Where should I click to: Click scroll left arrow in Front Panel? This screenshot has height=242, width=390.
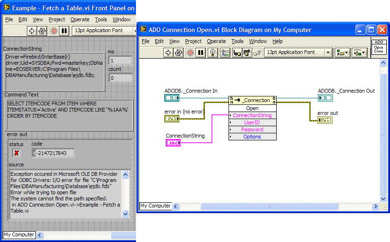[40, 235]
